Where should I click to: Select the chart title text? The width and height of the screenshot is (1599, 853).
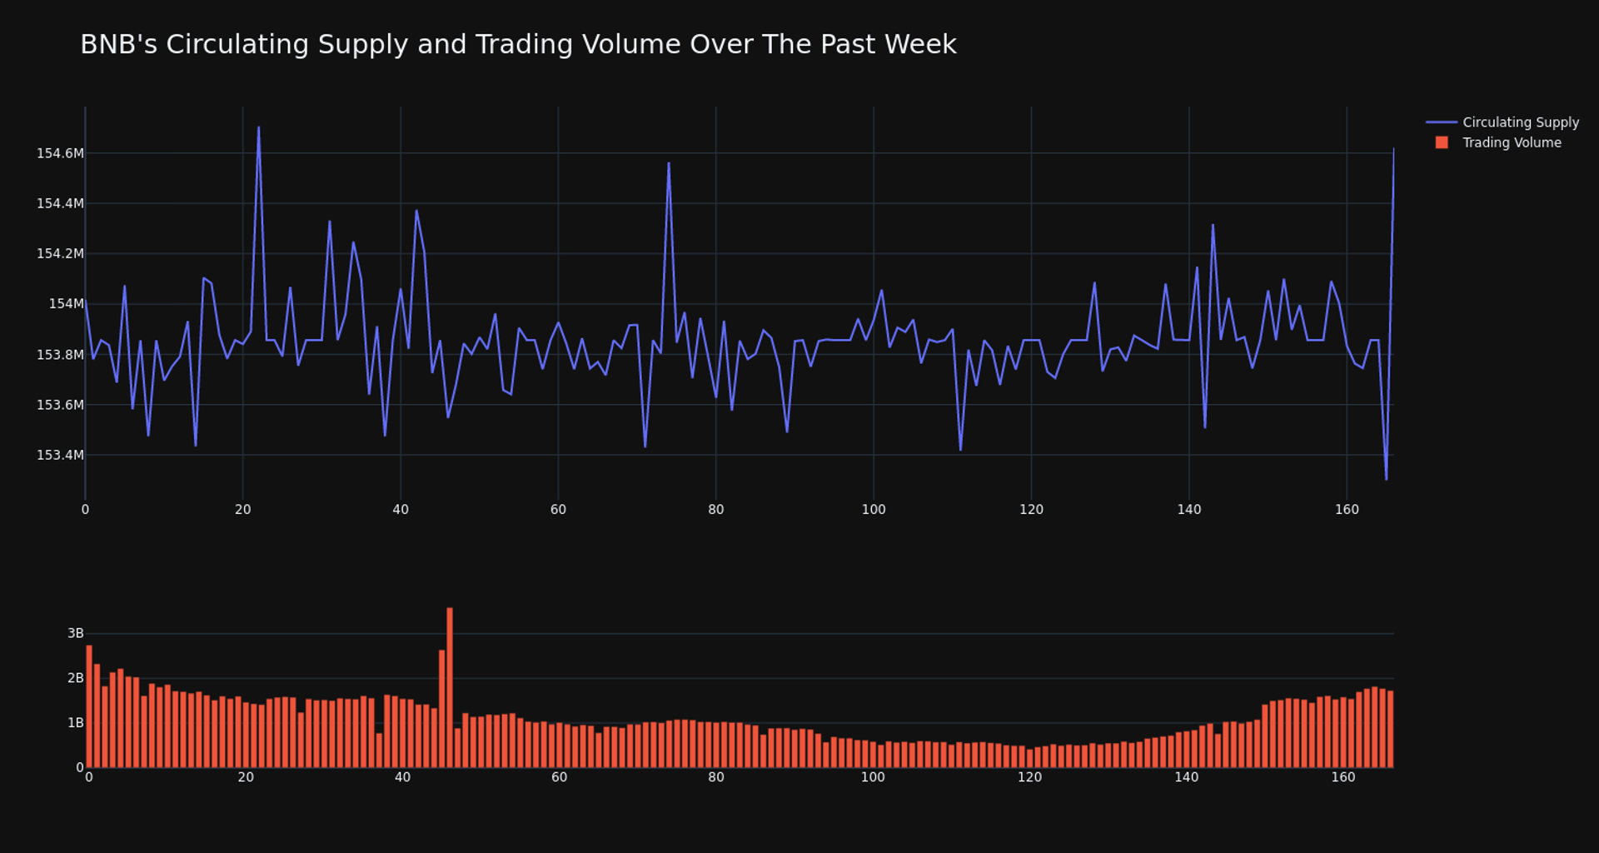click(518, 44)
